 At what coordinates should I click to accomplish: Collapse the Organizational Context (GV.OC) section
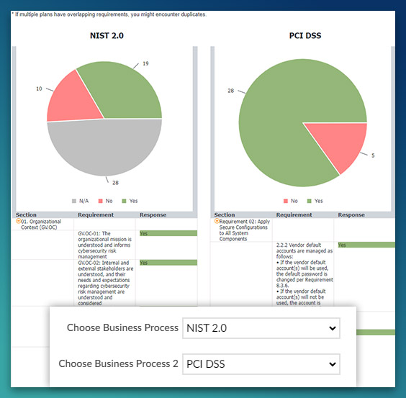tap(19, 221)
